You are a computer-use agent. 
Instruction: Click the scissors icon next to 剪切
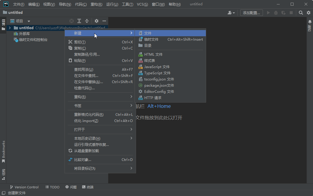[70, 42]
